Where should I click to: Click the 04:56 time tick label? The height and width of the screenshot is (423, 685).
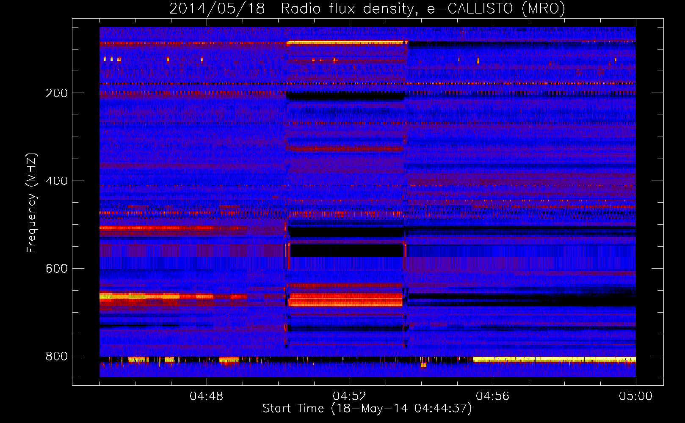[x=493, y=396]
